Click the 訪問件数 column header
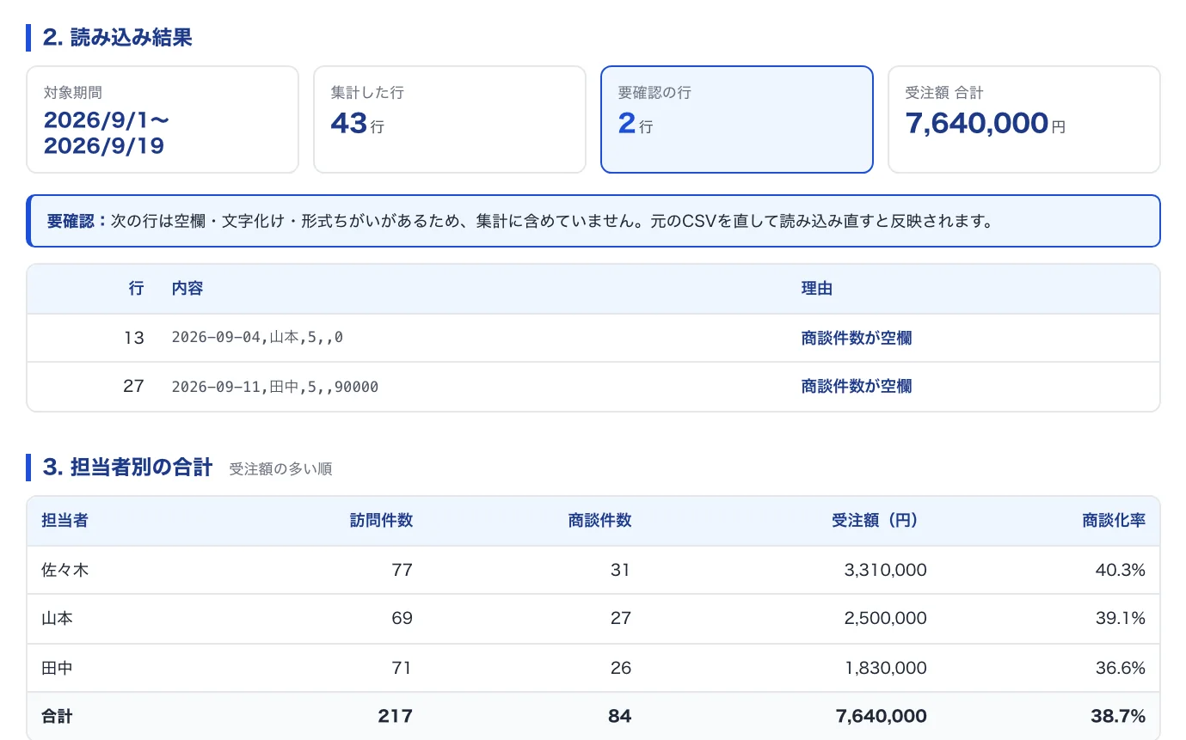The image size is (1186, 740). click(381, 520)
